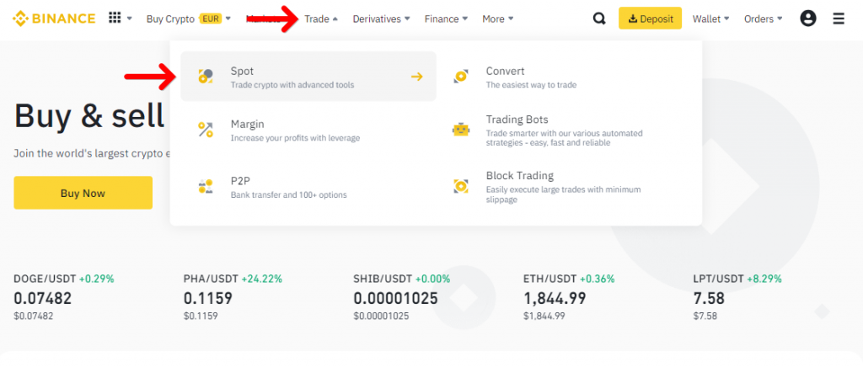Select P2P from the Trade menu
The image size is (863, 367).
(240, 181)
